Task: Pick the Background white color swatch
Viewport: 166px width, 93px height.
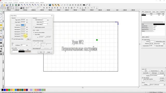Action: coord(15,51)
